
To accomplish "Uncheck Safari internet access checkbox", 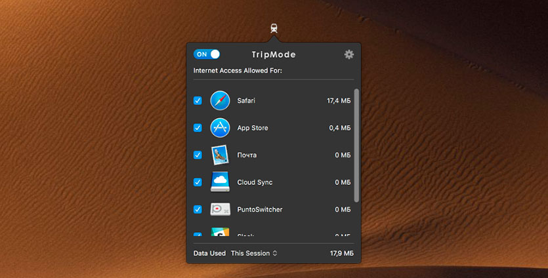I will point(198,100).
